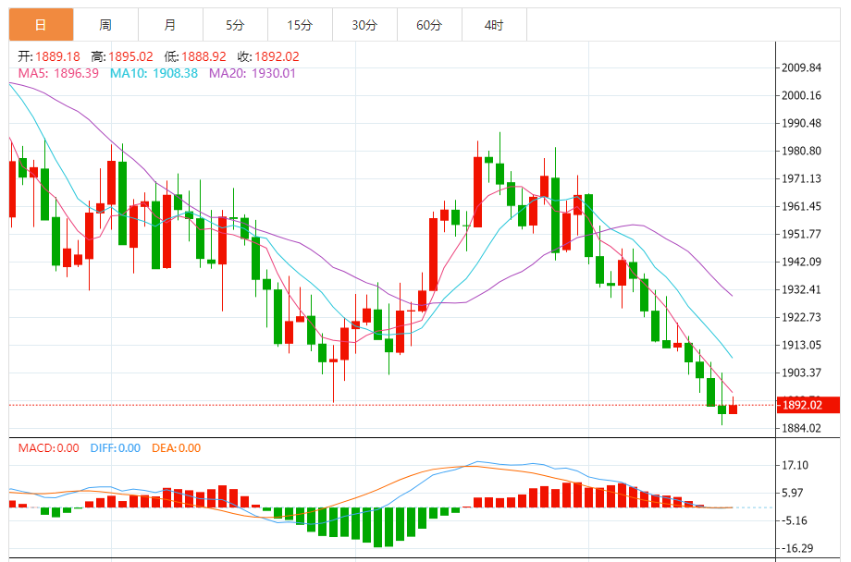This screenshot has width=851, height=562.
Task: Click the 1980.80 price axis label
Action: (x=801, y=151)
